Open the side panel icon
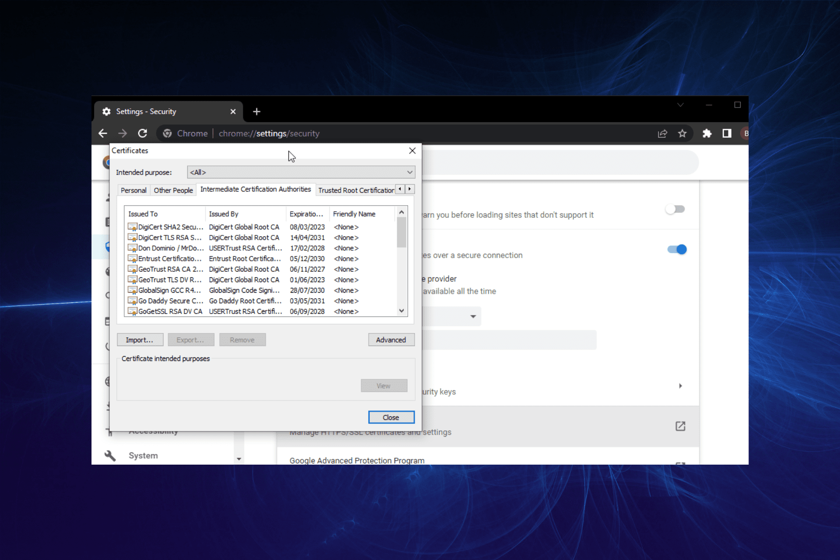Viewport: 840px width, 560px height. [x=727, y=133]
